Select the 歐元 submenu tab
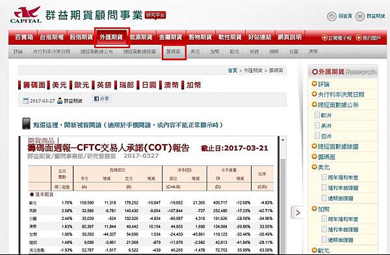Viewport: 390px width, 255px height. (234, 52)
